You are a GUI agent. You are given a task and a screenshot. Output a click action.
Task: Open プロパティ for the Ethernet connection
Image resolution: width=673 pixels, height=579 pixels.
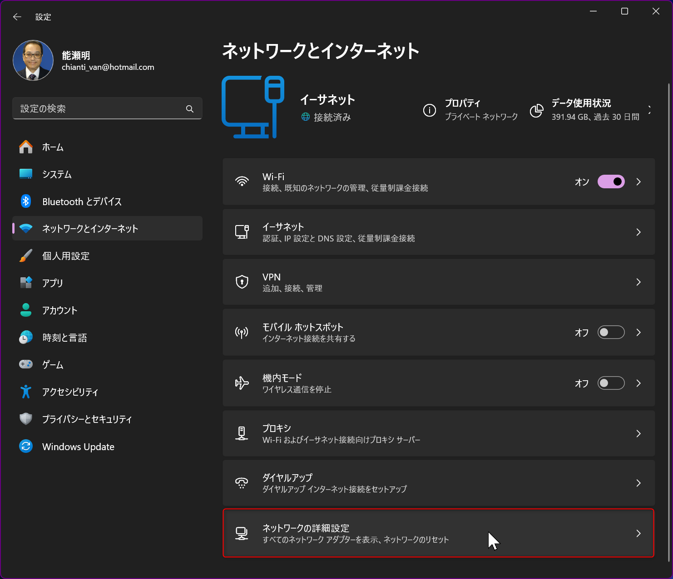[470, 110]
